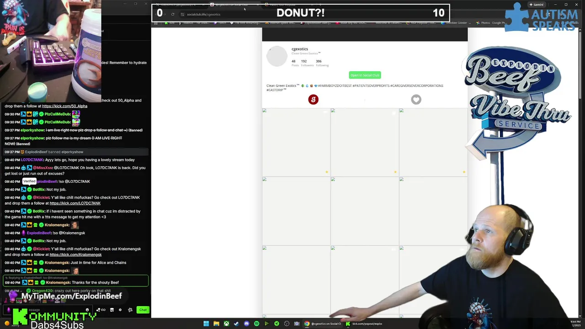Open the kick.com/Kralomengsk link in chat
585x329 pixels.
pyautogui.click(x=75, y=255)
